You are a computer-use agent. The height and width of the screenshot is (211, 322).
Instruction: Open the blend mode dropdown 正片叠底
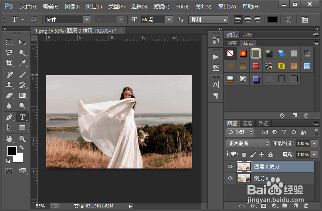[248, 143]
